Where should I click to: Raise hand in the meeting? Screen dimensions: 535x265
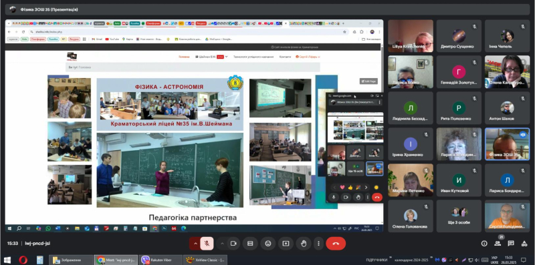tap(304, 244)
